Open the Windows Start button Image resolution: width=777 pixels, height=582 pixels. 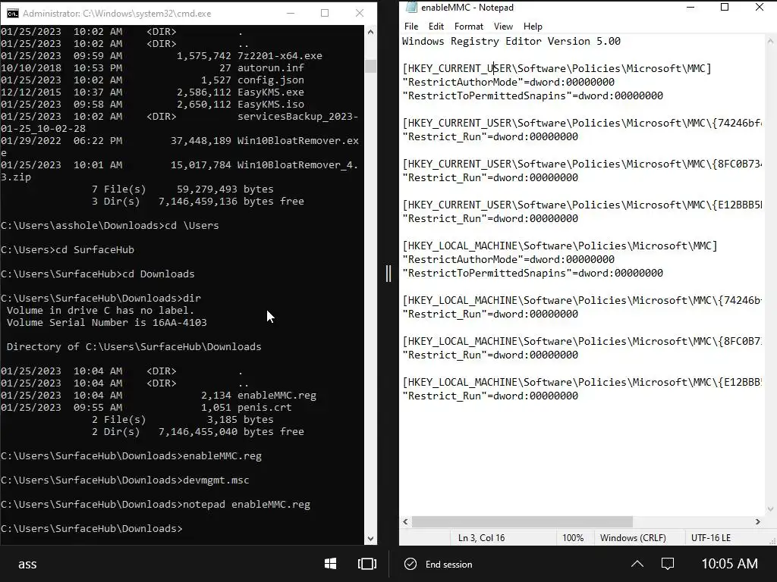(x=331, y=564)
